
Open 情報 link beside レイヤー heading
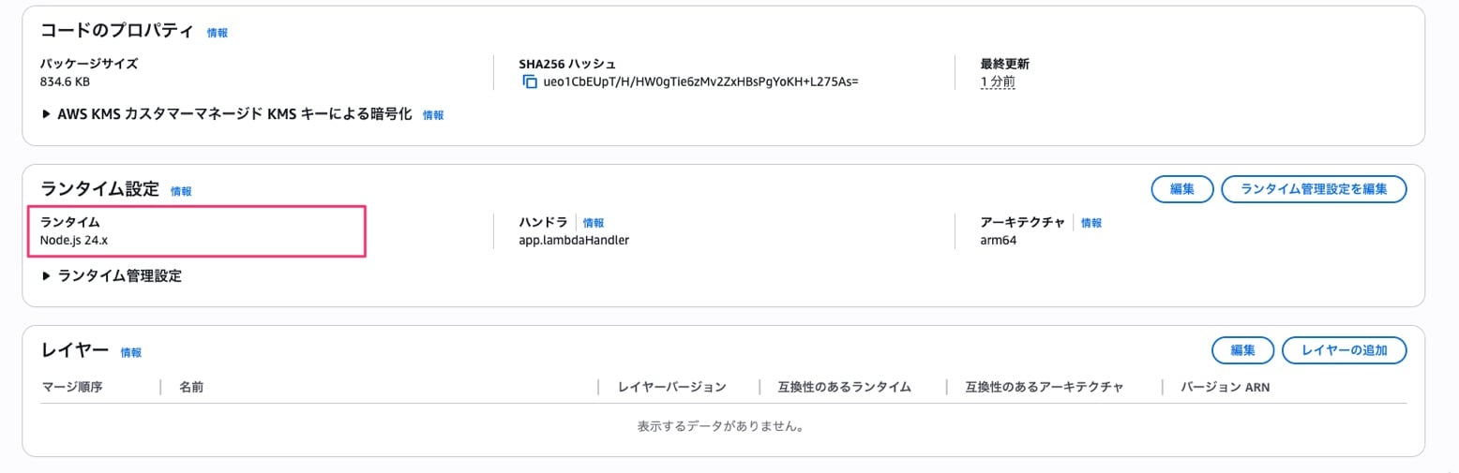(131, 353)
